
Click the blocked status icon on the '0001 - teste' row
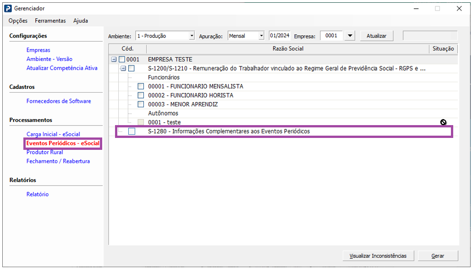(x=443, y=122)
